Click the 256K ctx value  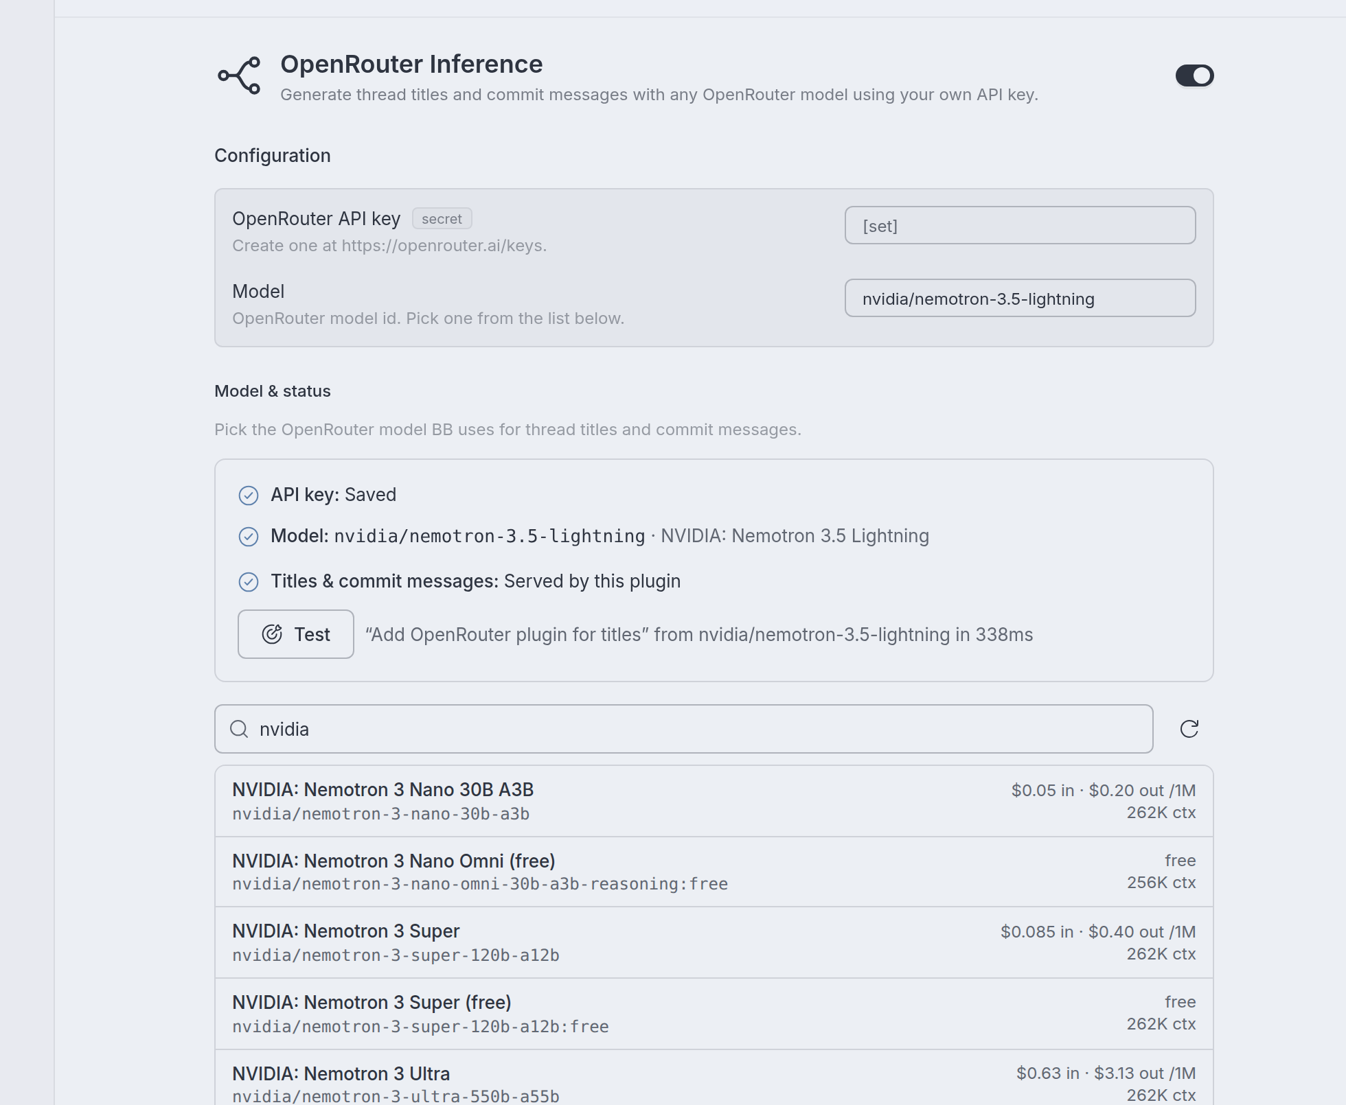[x=1161, y=883]
